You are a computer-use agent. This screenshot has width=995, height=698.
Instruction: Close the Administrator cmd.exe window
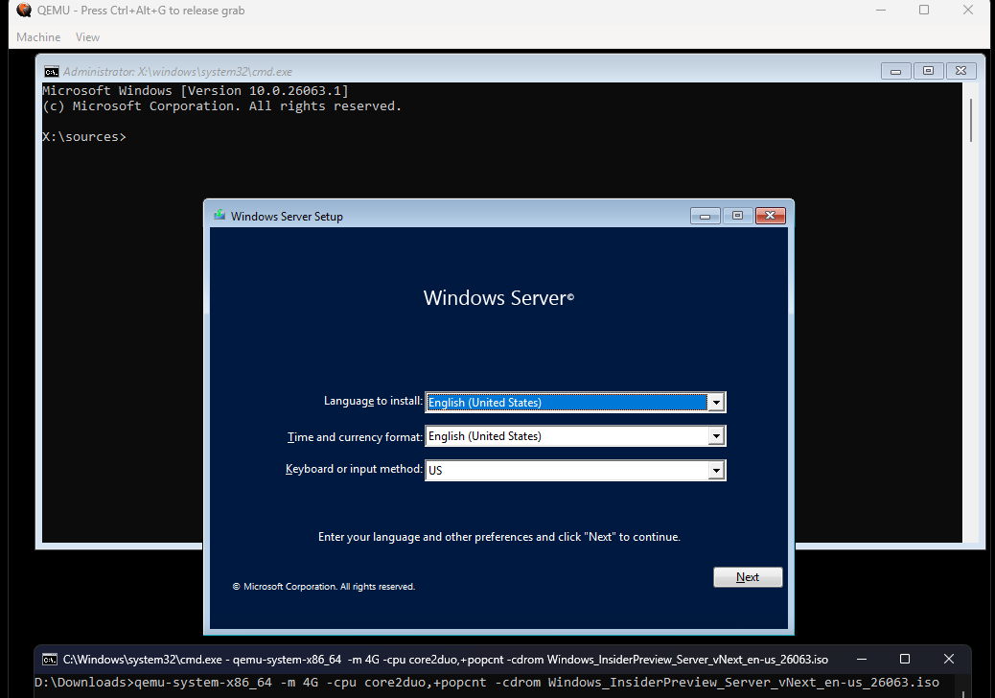click(961, 71)
